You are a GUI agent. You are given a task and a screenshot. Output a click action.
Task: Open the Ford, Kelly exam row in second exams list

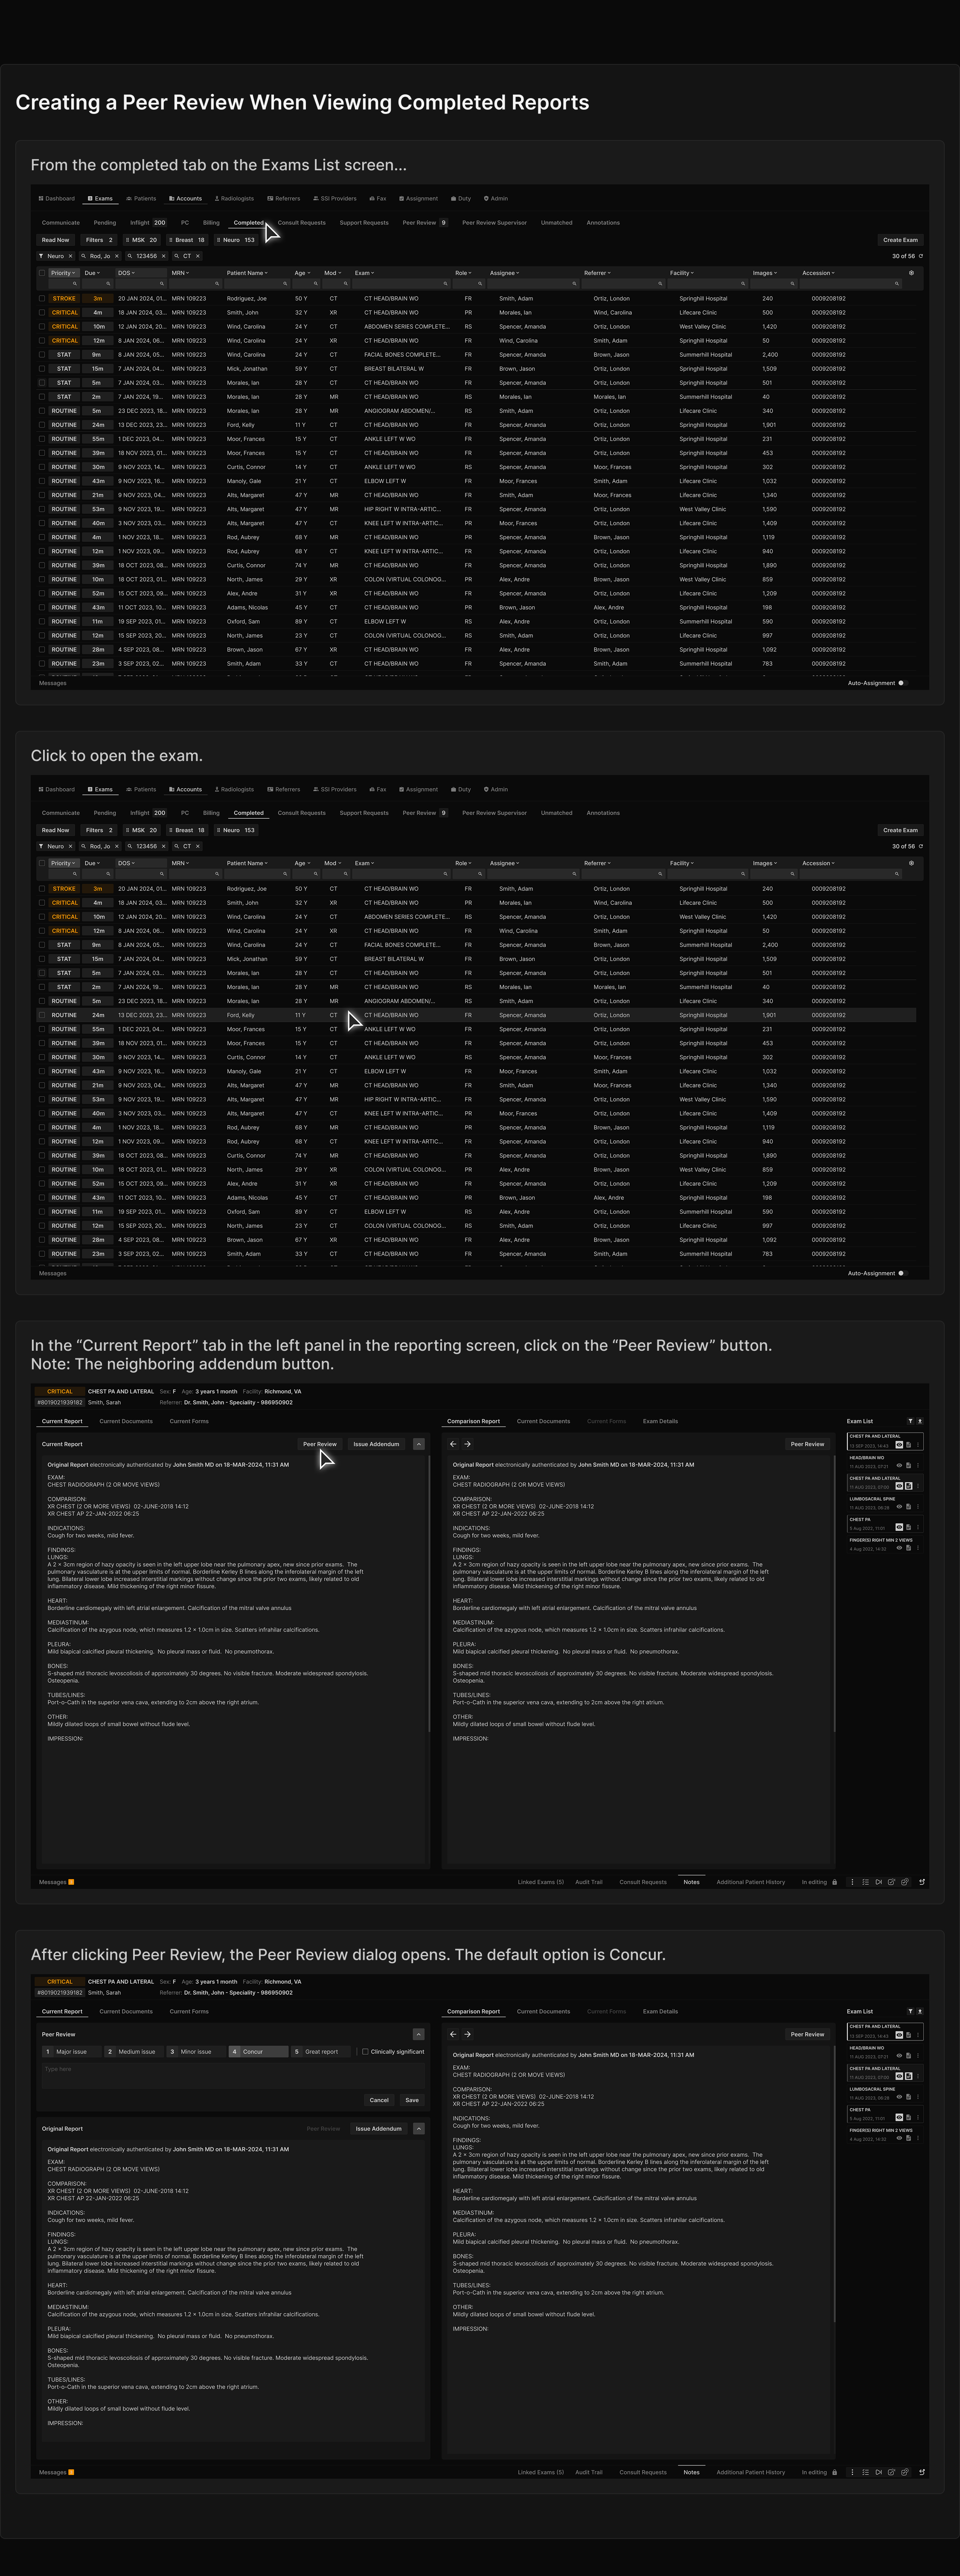477,1015
